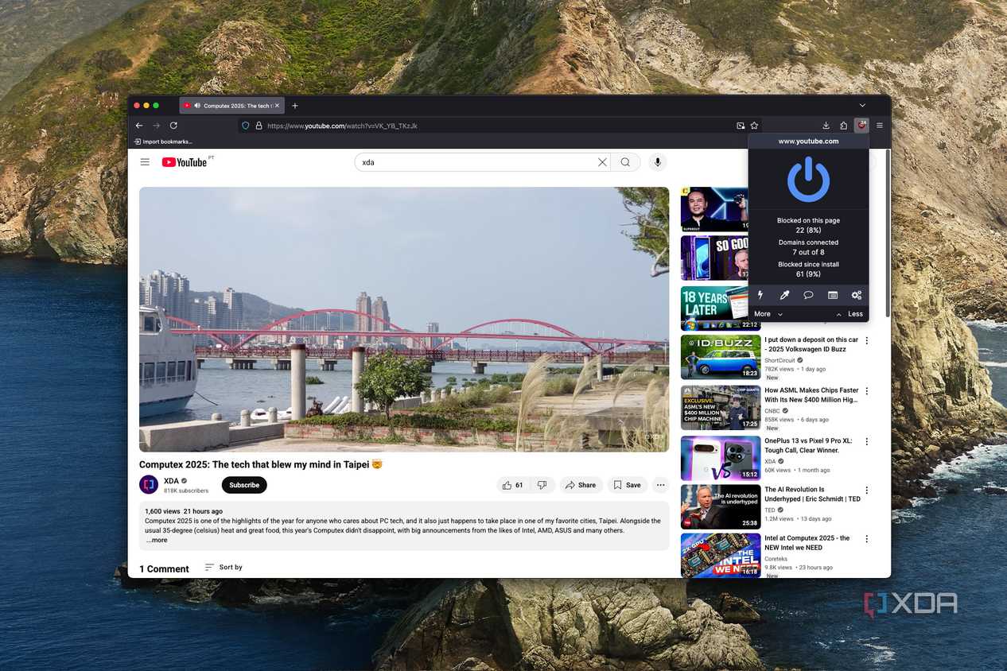Open The AI Revolution Is Underhyped title
The image size is (1007, 671).
pyautogui.click(x=812, y=495)
